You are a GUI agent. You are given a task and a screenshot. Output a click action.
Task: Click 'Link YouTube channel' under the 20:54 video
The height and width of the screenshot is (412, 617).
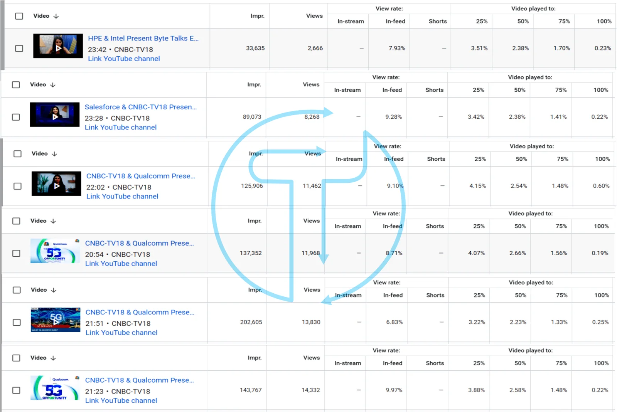(x=121, y=264)
